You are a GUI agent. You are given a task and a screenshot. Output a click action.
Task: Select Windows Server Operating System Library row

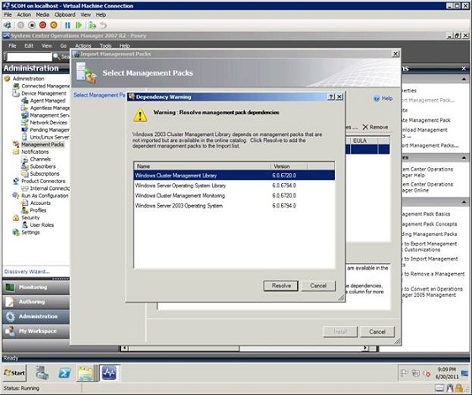(x=234, y=186)
